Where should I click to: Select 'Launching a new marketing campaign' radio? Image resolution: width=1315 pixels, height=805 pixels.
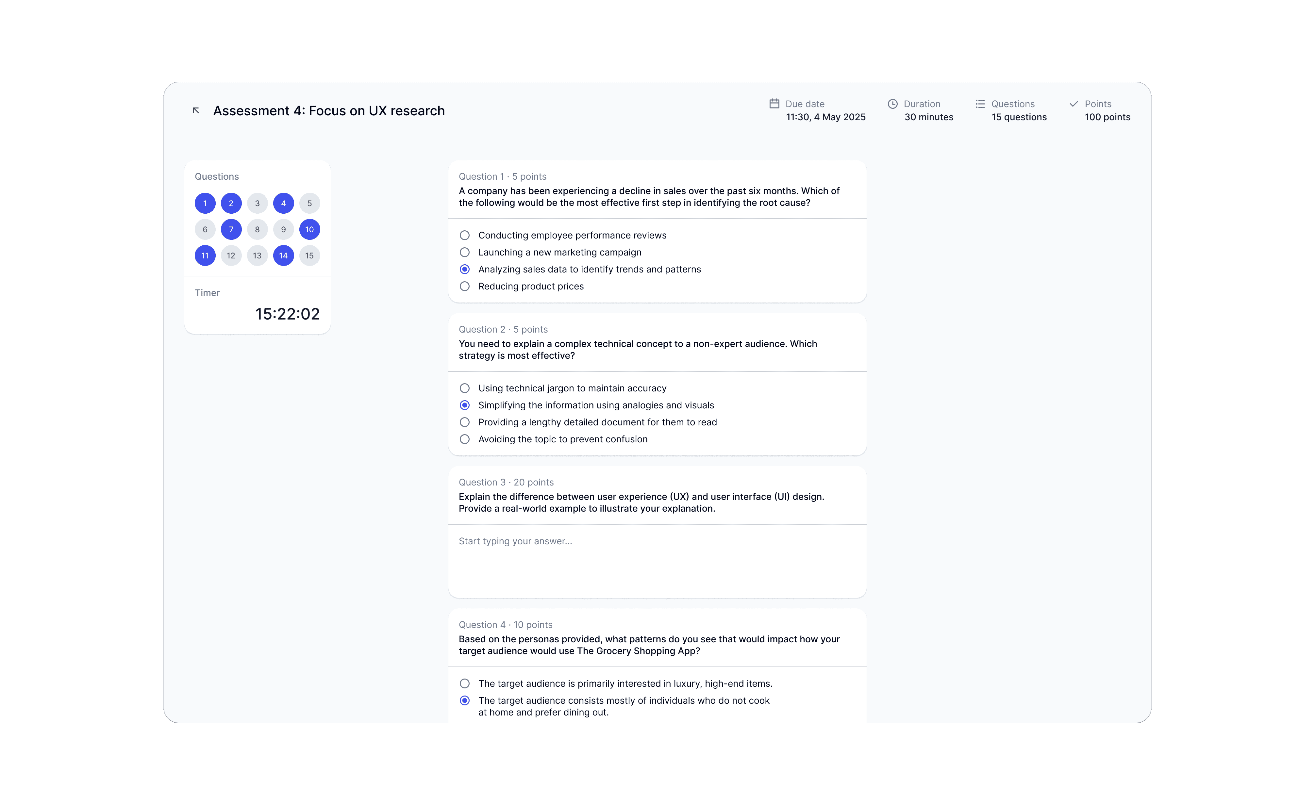[465, 252]
